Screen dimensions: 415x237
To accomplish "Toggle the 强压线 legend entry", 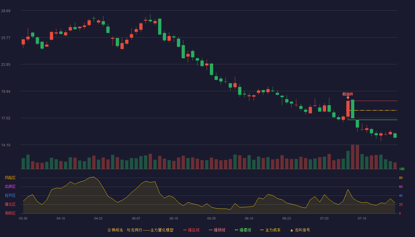I will [x=191, y=230].
